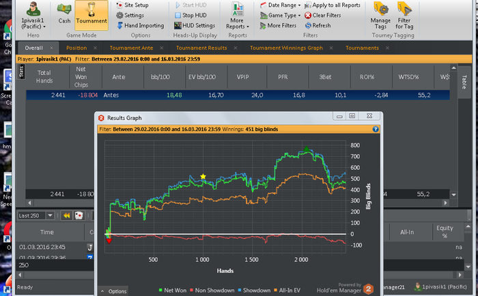Close the Tournament Ante tab
Viewport: 478px width, 296px height.
click(x=162, y=48)
